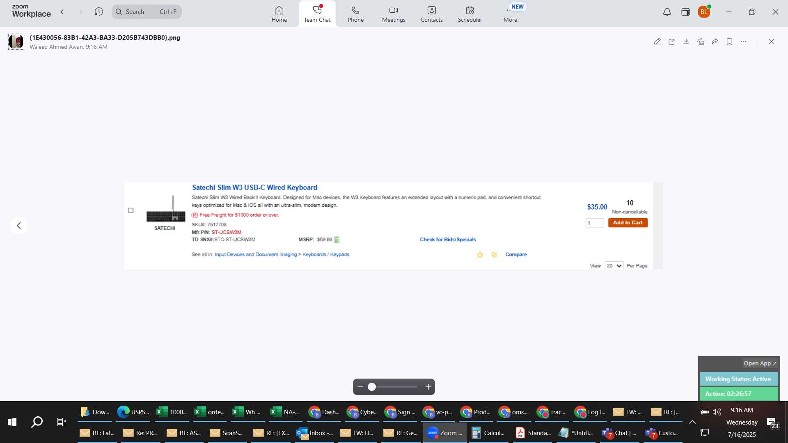Zoom out with the minus button

(x=360, y=387)
